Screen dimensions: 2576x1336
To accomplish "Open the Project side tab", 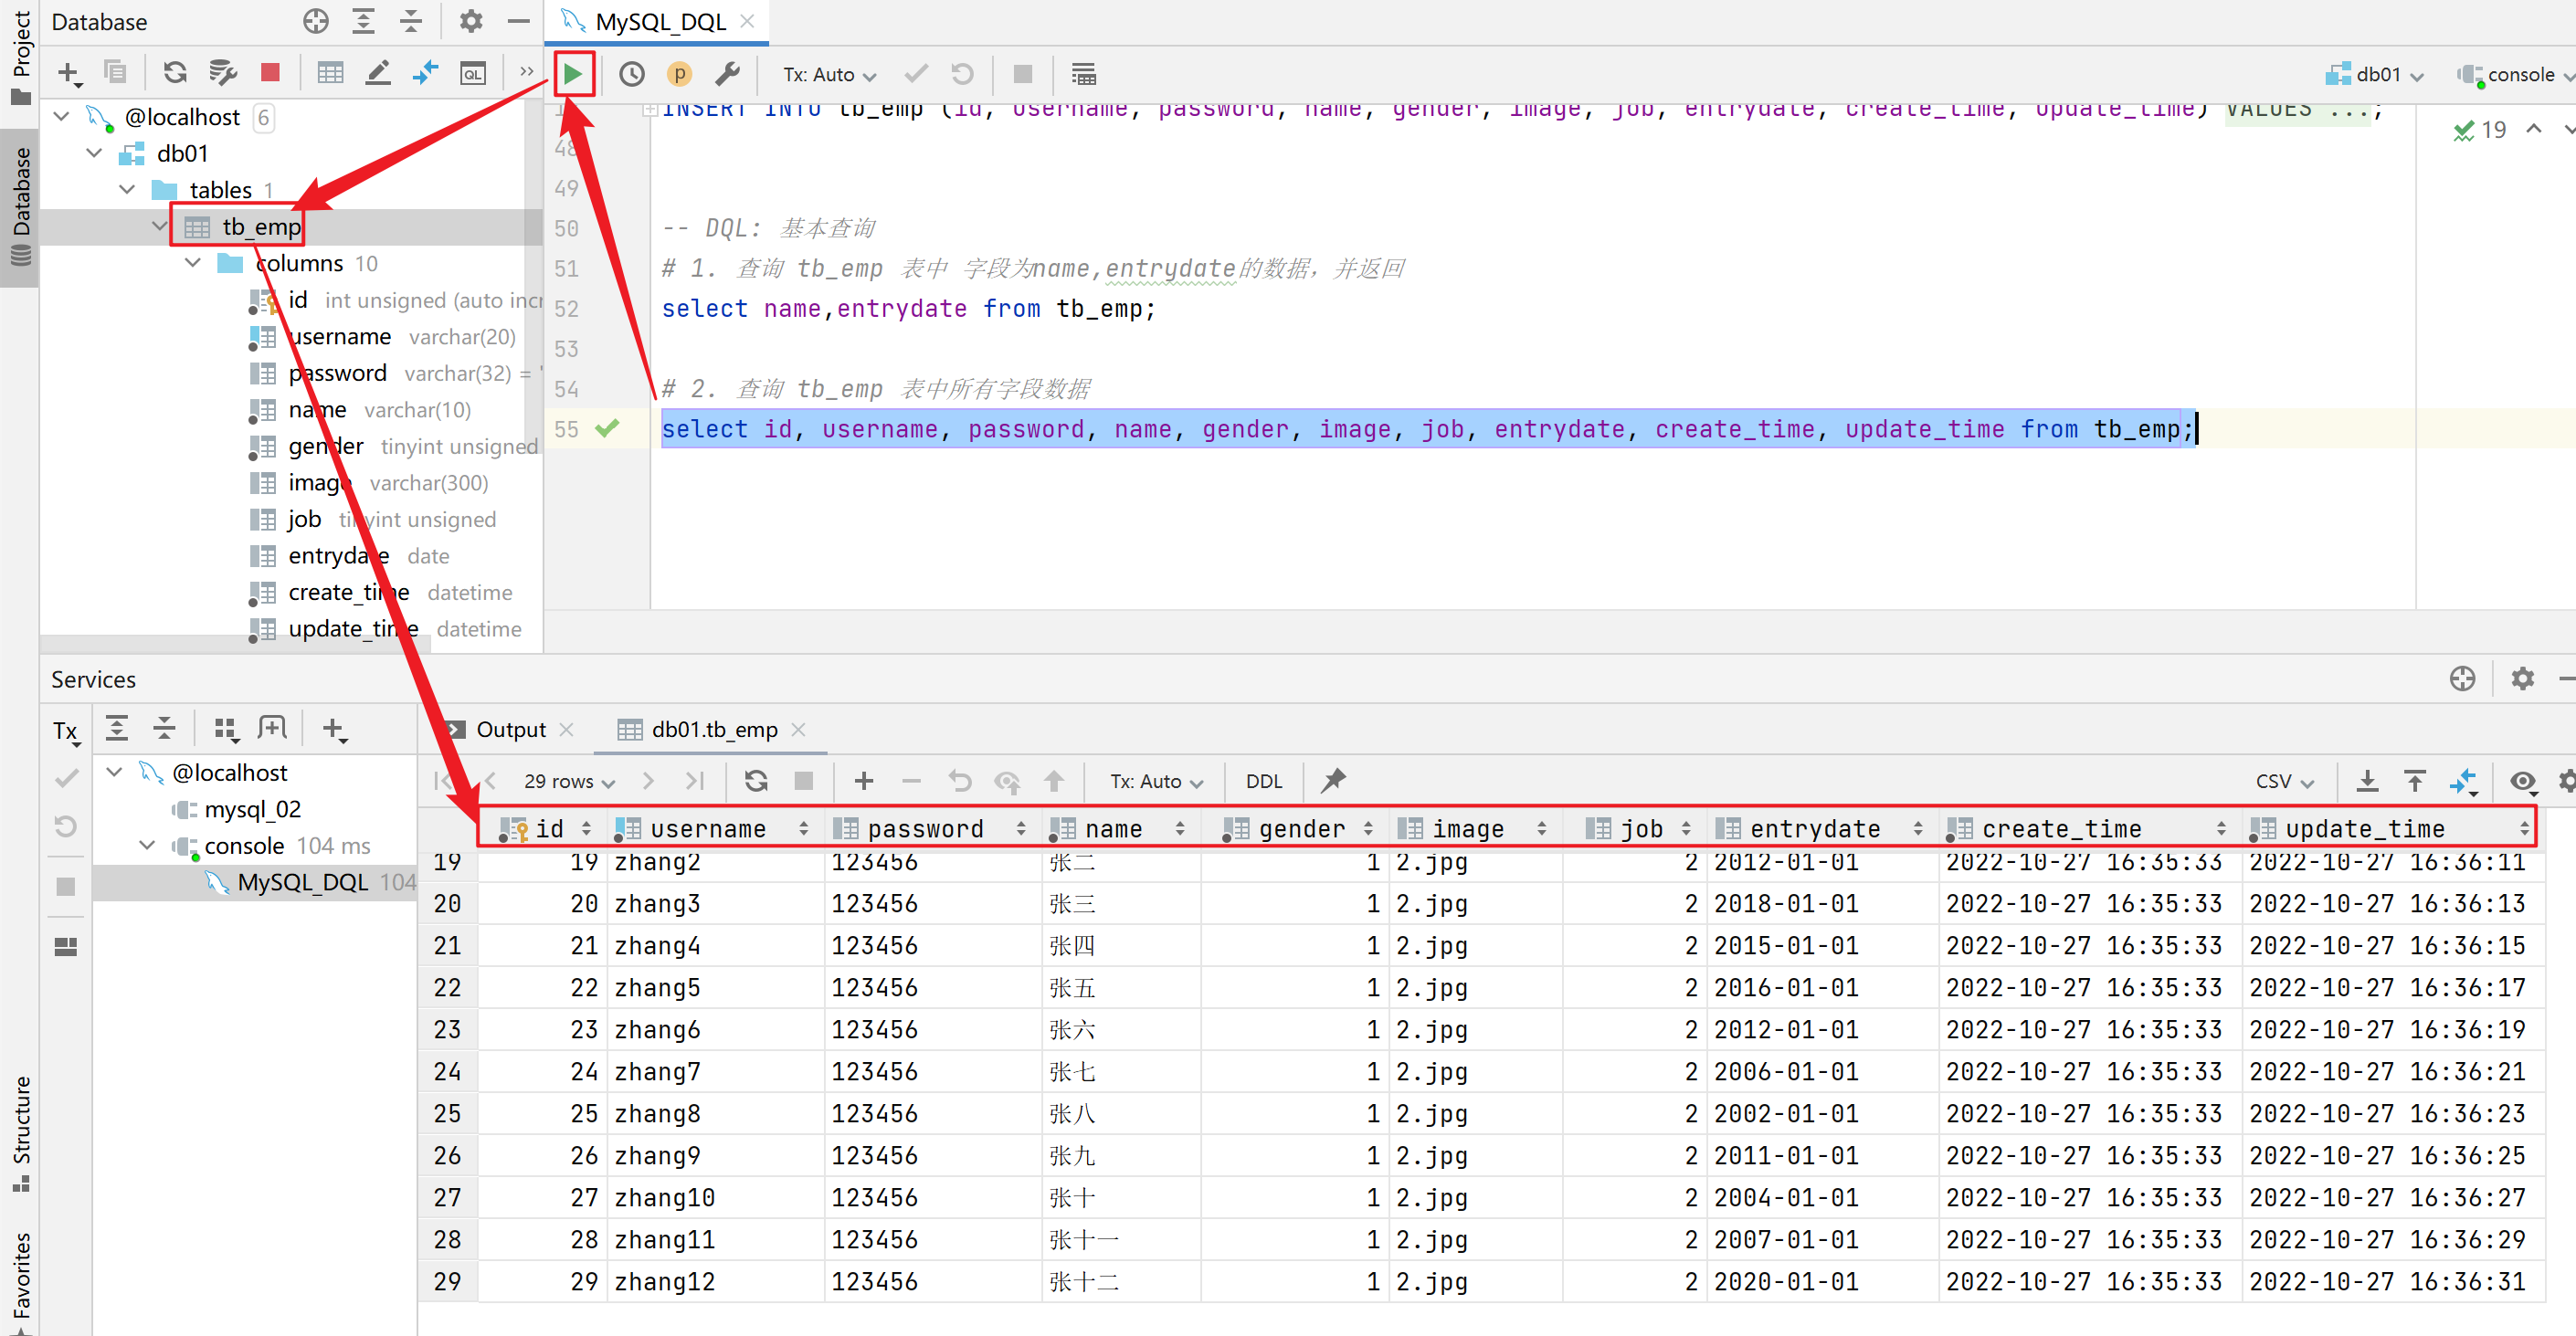I will (x=20, y=58).
